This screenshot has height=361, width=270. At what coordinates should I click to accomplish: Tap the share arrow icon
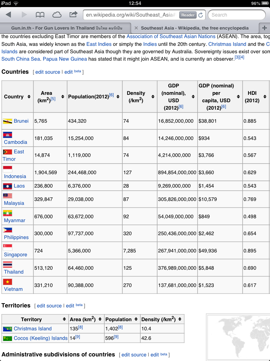click(73, 14)
